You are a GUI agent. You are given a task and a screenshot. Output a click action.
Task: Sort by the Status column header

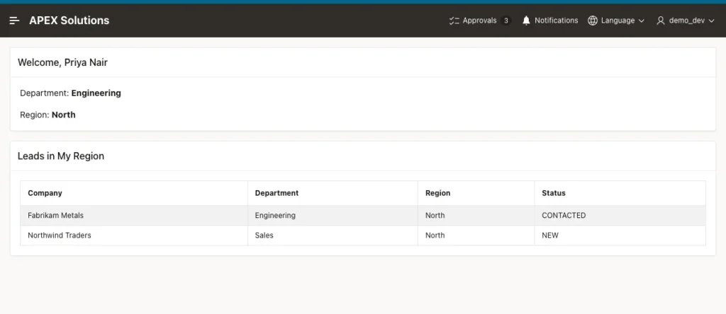click(x=554, y=193)
